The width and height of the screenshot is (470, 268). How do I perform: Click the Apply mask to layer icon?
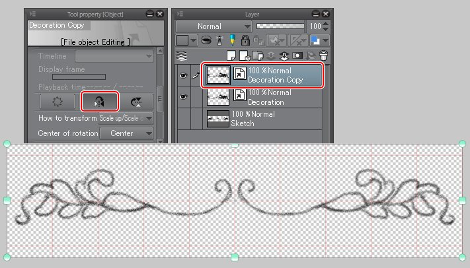(311, 55)
